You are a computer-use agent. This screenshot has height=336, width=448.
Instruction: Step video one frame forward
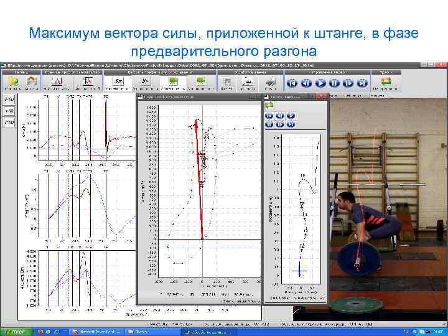(348, 83)
